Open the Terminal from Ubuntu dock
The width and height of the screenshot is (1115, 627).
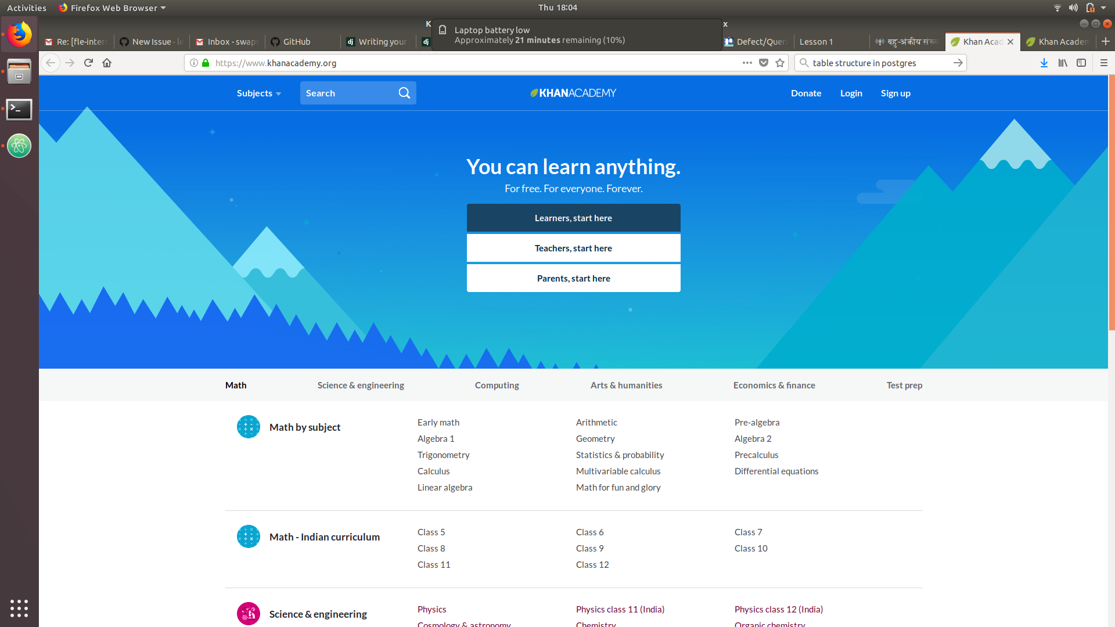pyautogui.click(x=19, y=109)
